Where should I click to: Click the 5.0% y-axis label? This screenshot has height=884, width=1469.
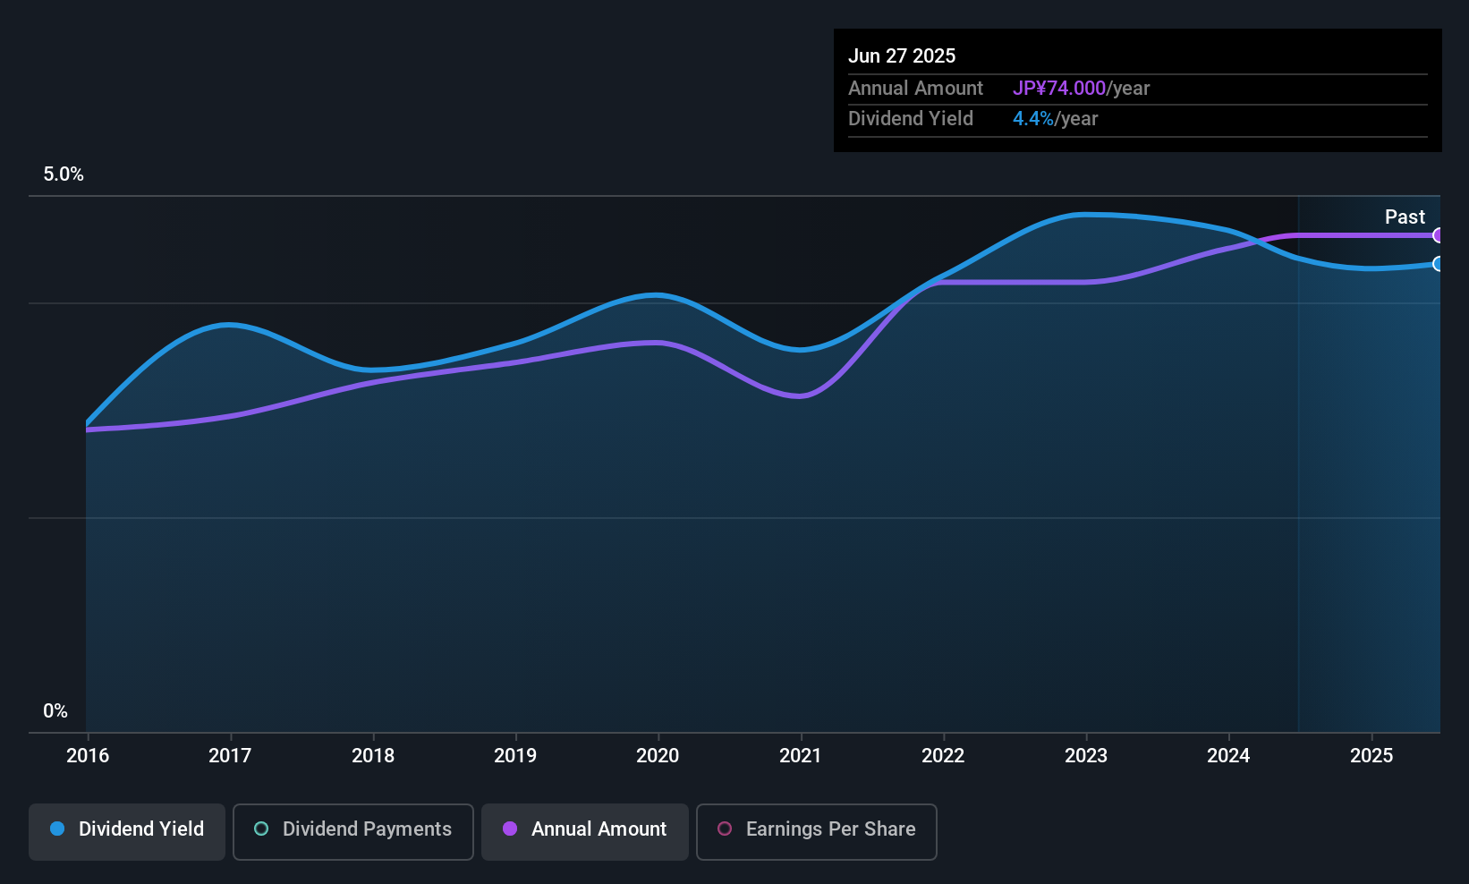64,174
